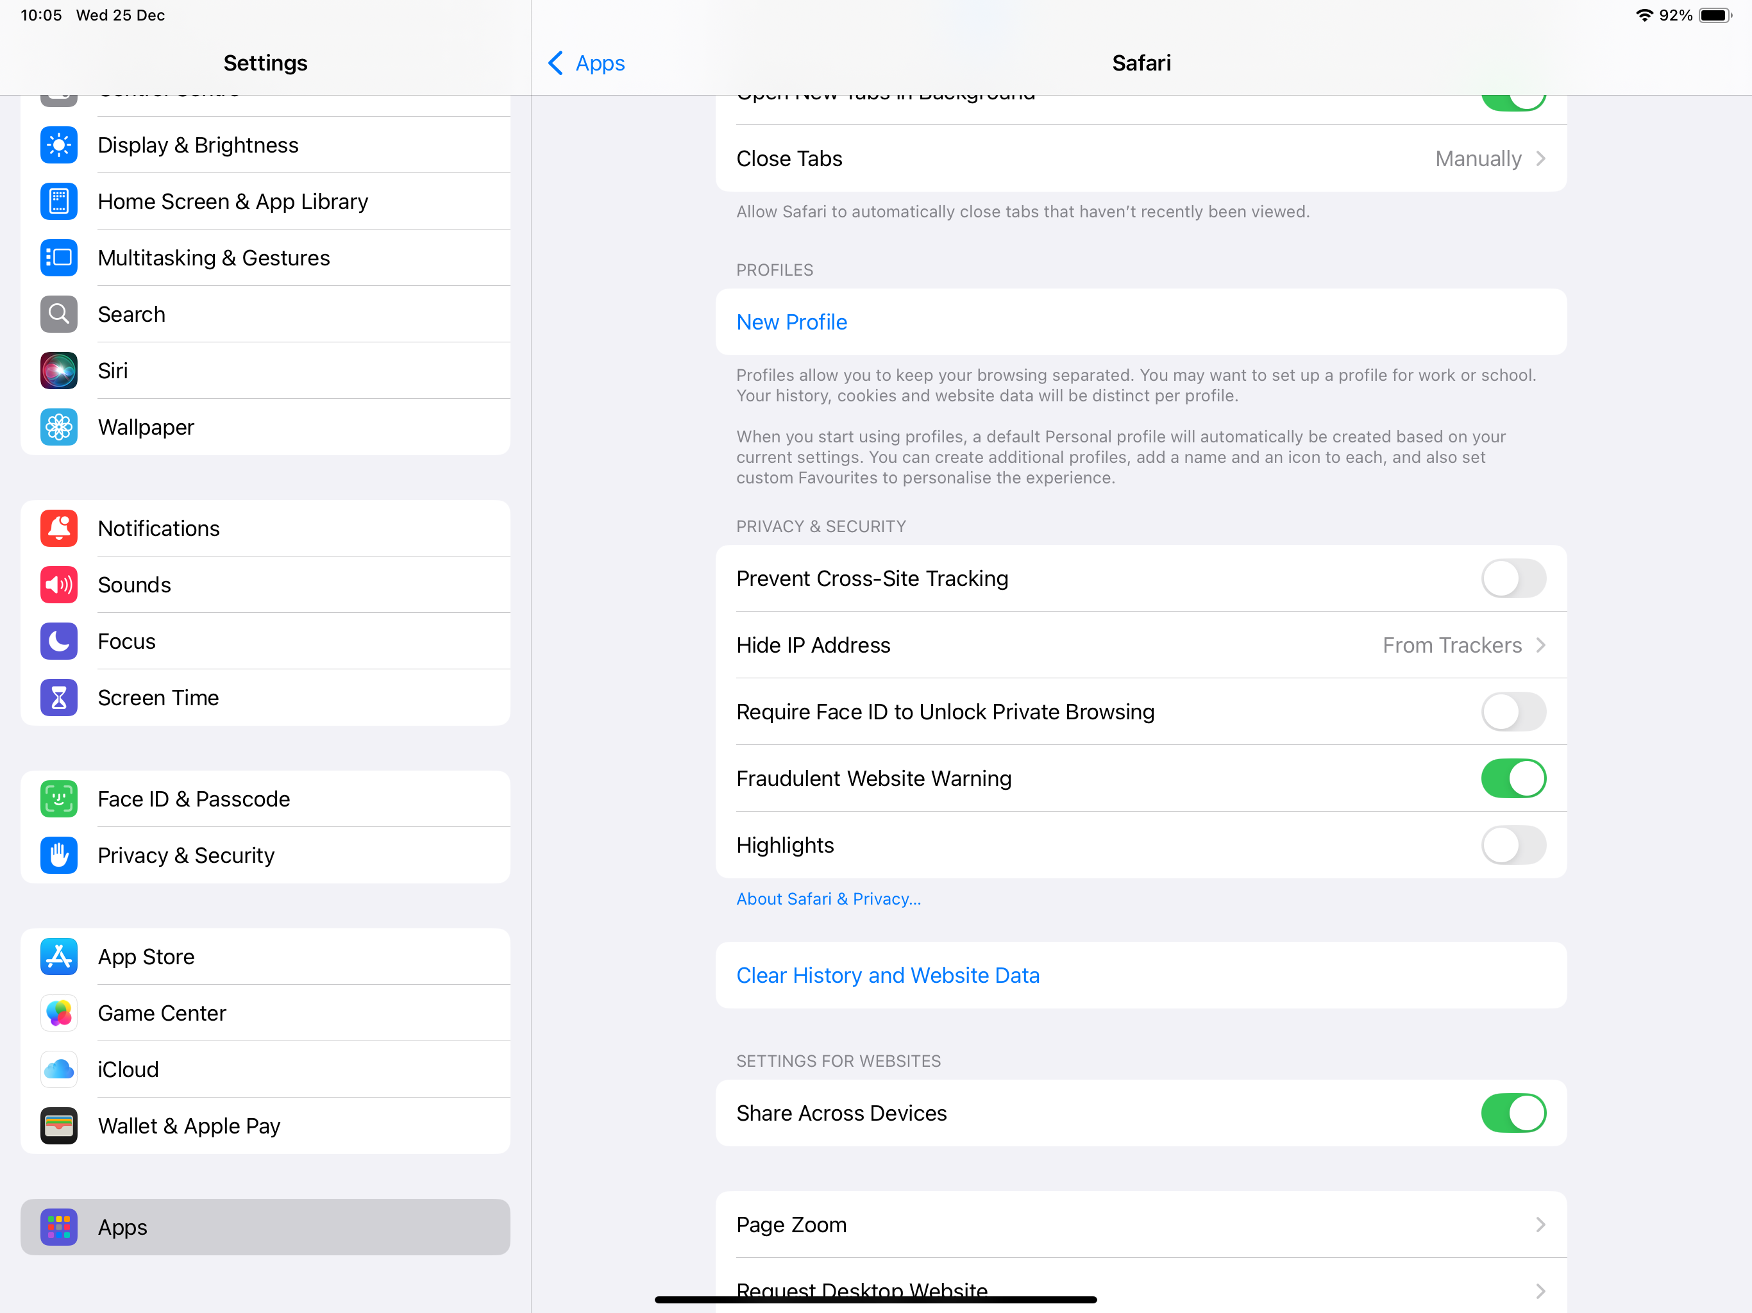Open Multitasking & Gestures settings
The image size is (1752, 1313).
[x=265, y=257]
